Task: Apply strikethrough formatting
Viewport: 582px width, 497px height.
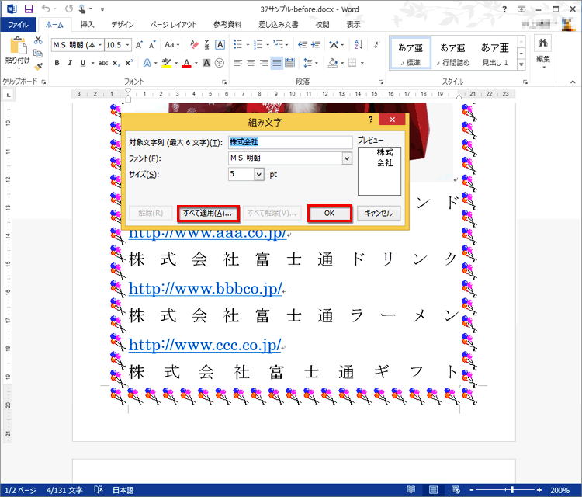Action: coord(103,63)
